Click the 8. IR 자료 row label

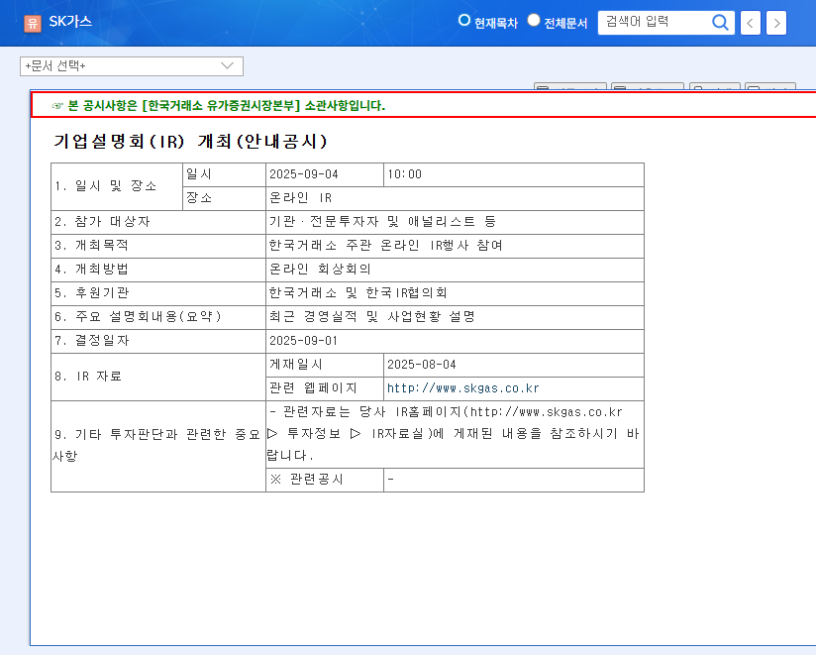[158, 377]
